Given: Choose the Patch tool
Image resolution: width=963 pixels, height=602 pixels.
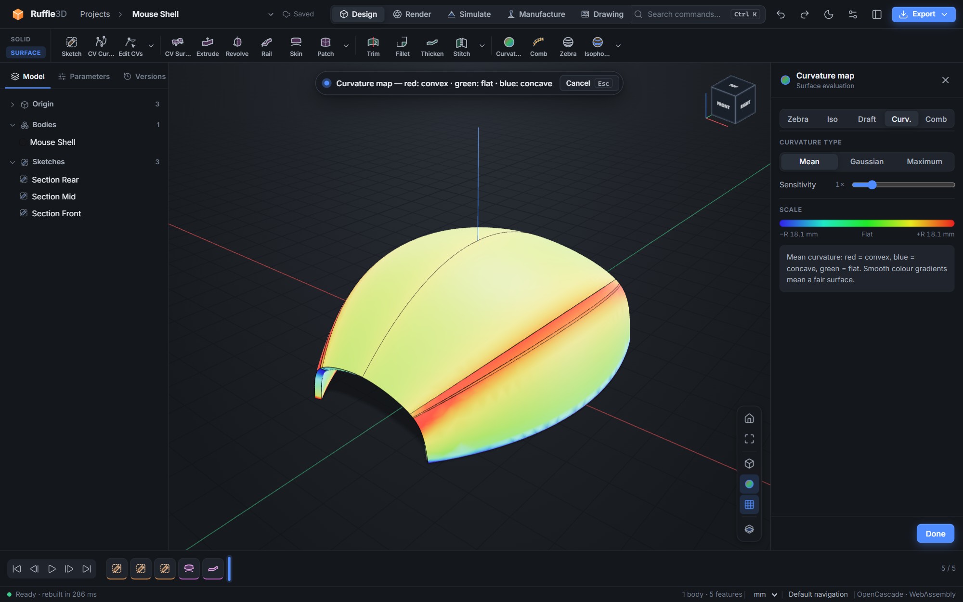Looking at the screenshot, I should [x=325, y=46].
